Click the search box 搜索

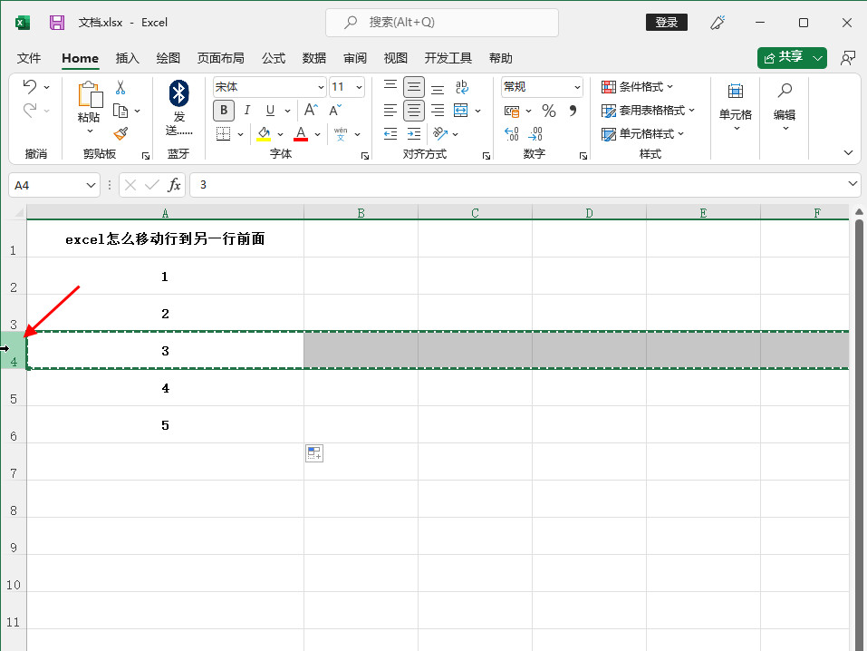[x=442, y=23]
